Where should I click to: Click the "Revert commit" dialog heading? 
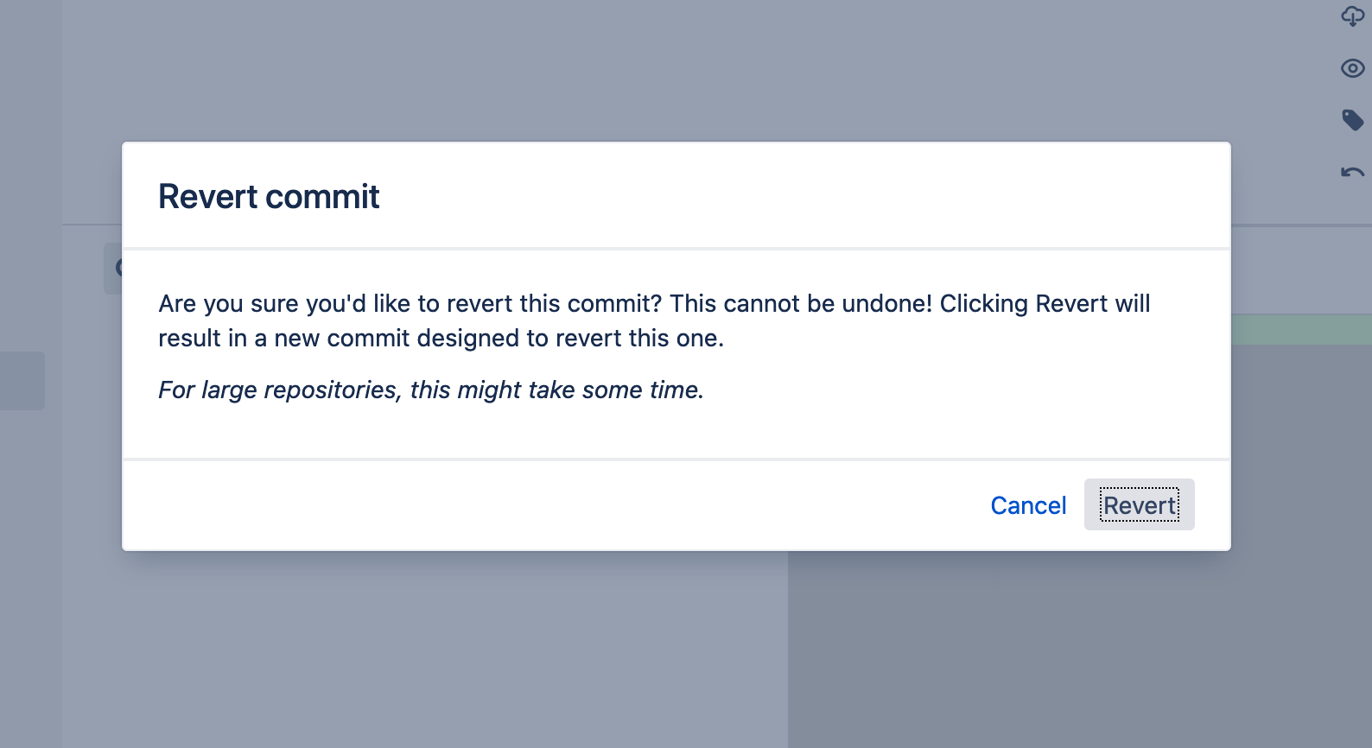(269, 197)
